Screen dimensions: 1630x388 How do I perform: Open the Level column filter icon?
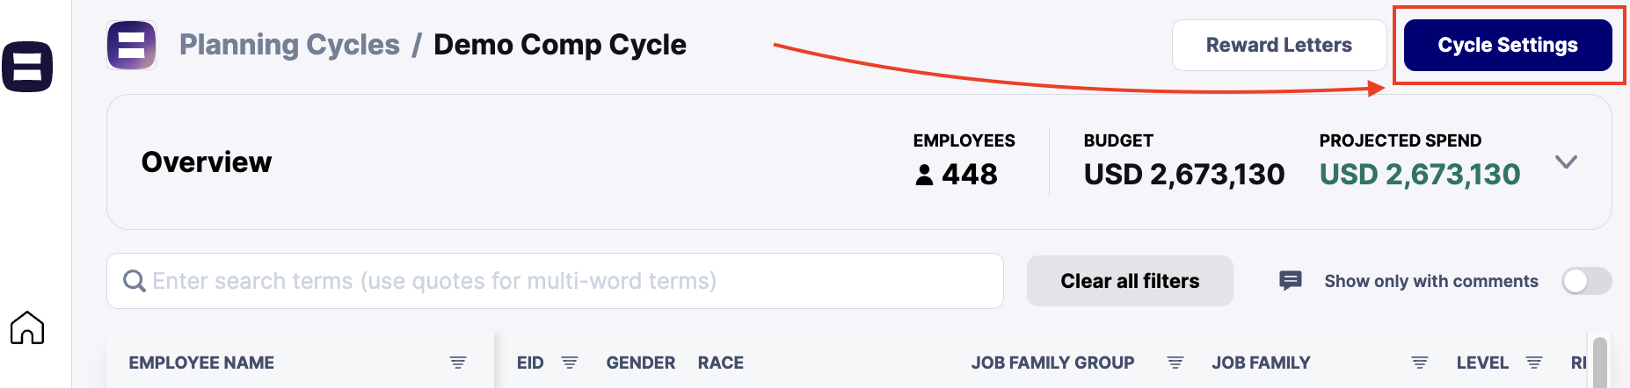(1534, 363)
